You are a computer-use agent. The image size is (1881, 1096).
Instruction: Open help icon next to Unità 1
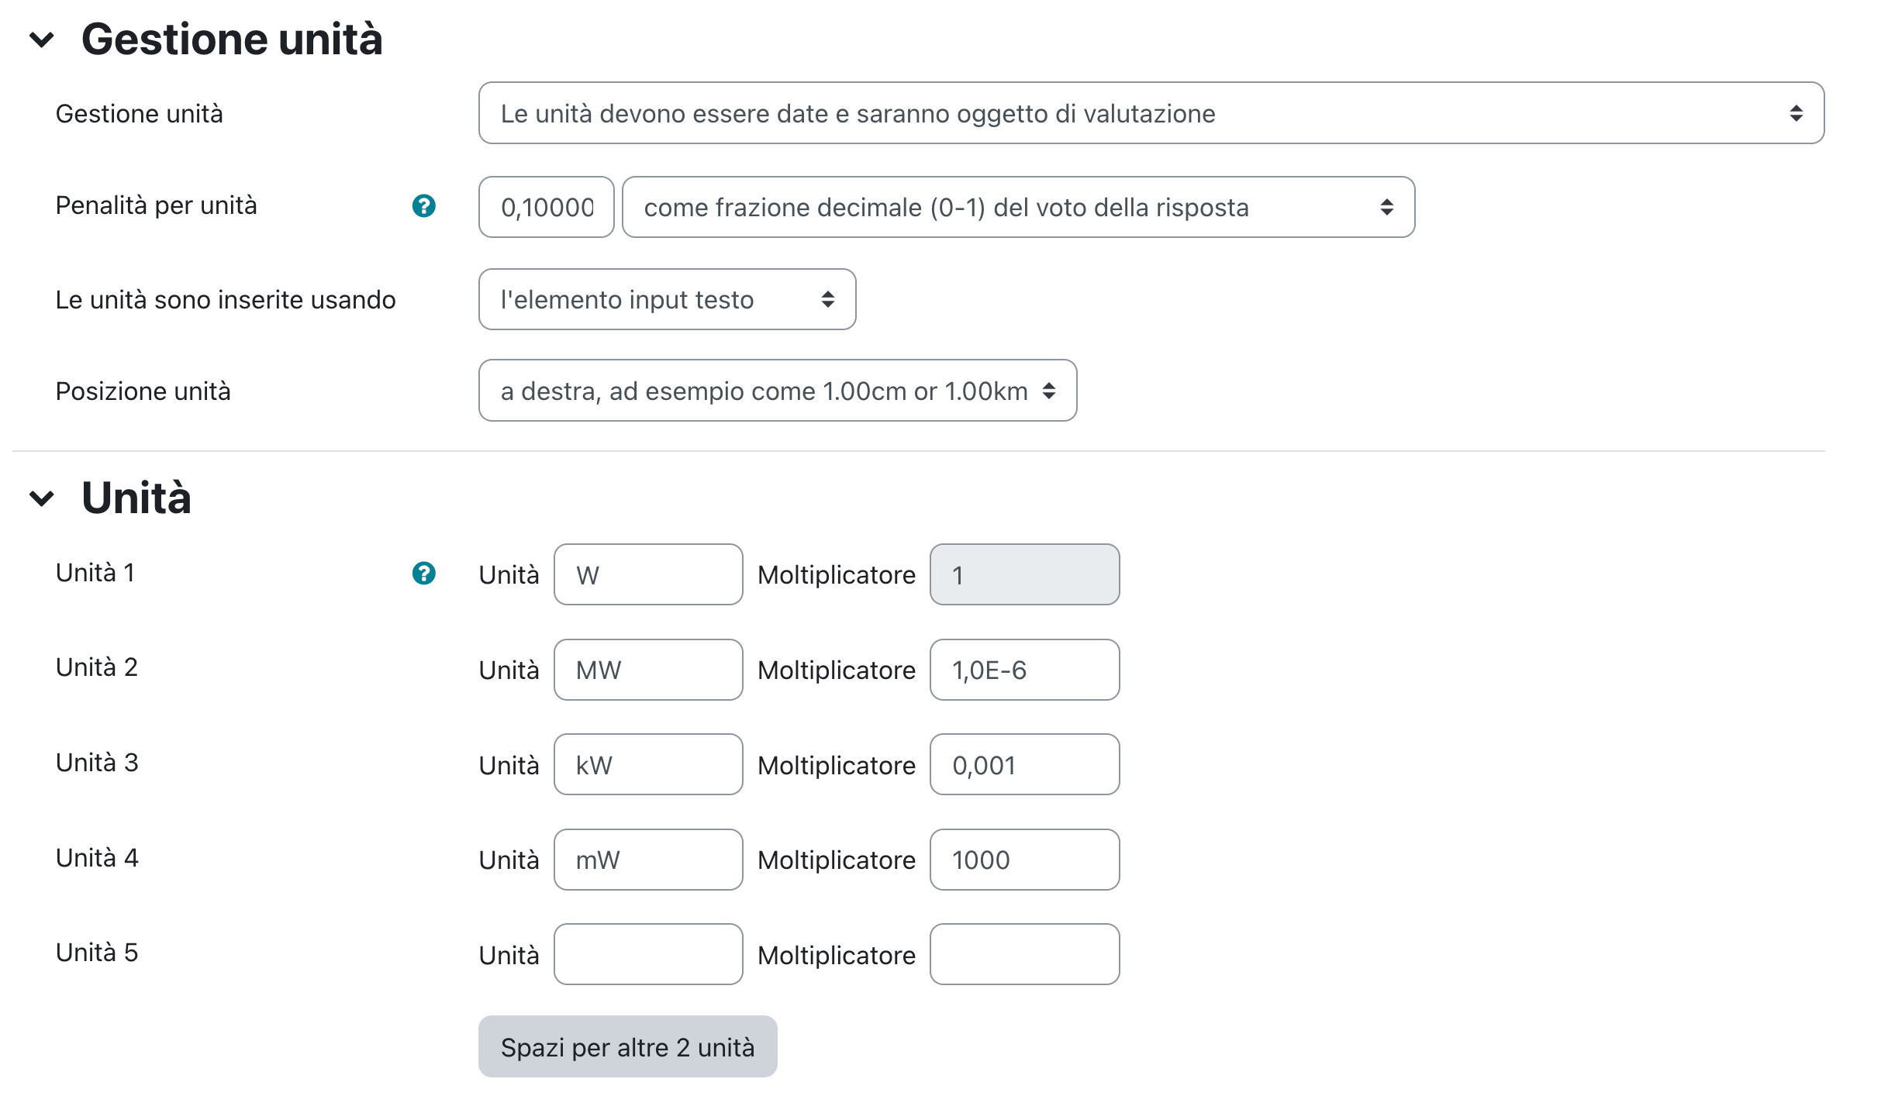click(x=424, y=573)
